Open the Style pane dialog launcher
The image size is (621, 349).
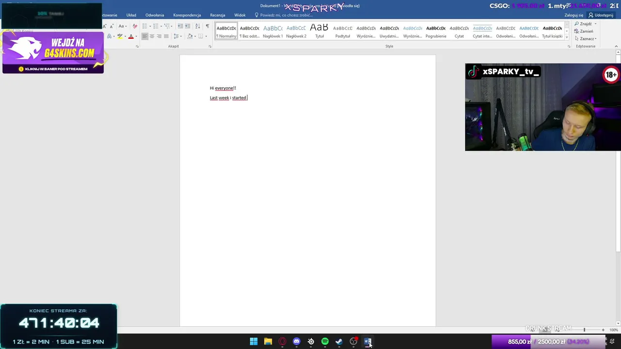click(569, 47)
